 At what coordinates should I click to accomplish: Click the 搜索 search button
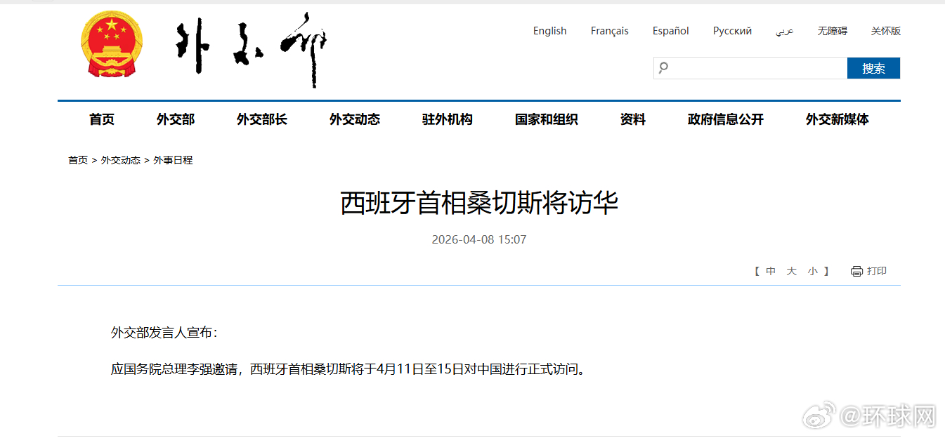(873, 68)
